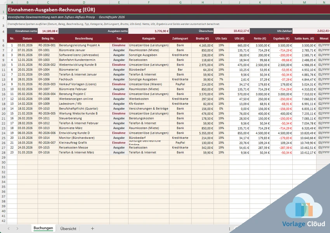Select the title cell Einnahmen-Ausgaben-Rechnung (EÜR)
The image size is (330, 233).
coord(168,10)
